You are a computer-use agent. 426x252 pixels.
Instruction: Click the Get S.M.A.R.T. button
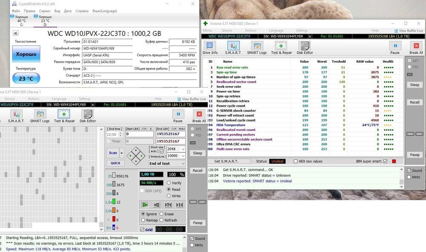[x=226, y=161]
